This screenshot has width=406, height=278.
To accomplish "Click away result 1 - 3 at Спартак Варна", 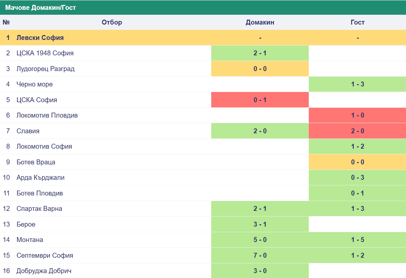I will 357,209.
